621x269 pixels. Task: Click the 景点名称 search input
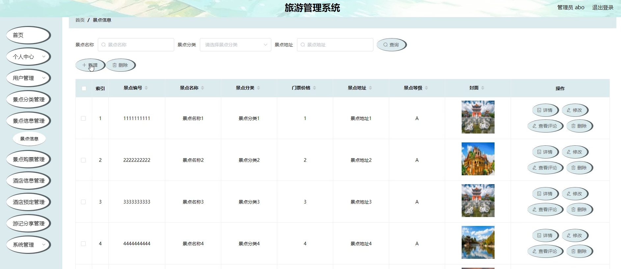(136, 45)
